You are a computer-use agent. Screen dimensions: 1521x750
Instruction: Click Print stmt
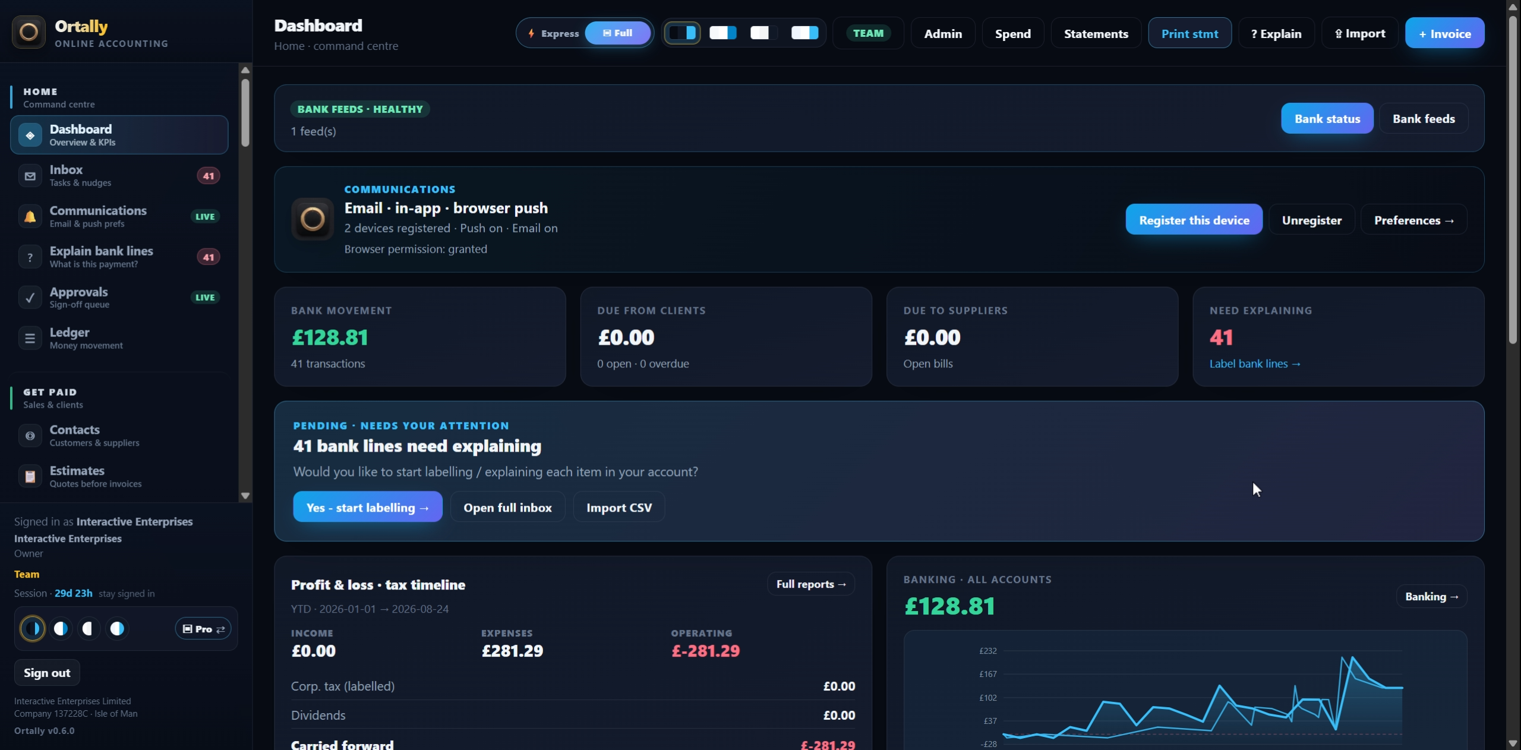point(1189,33)
